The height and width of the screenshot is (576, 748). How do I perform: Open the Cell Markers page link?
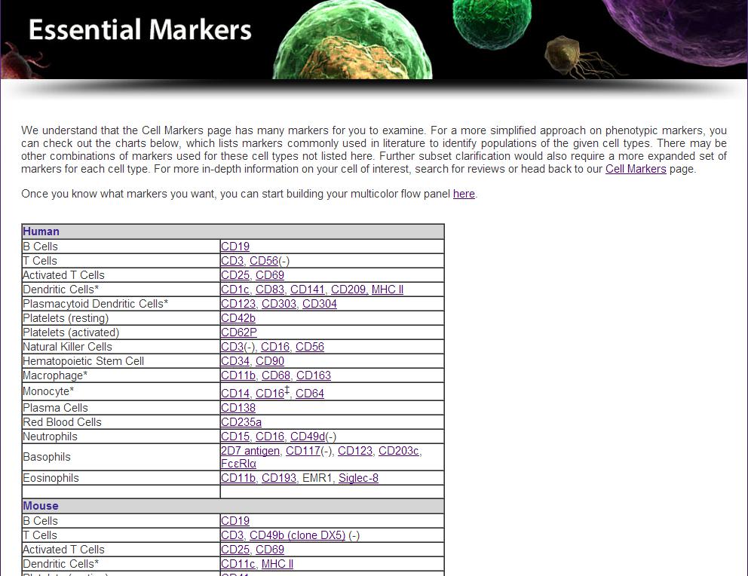tap(635, 169)
